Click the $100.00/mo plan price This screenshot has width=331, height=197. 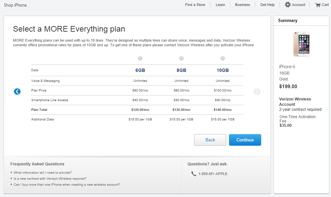tap(223, 91)
